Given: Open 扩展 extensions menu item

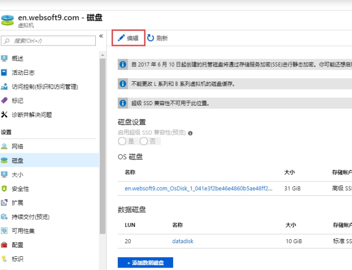Looking at the screenshot, I should coord(17,202).
